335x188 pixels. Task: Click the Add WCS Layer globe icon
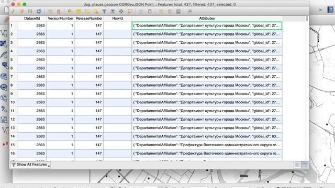pyautogui.click(x=4, y=87)
